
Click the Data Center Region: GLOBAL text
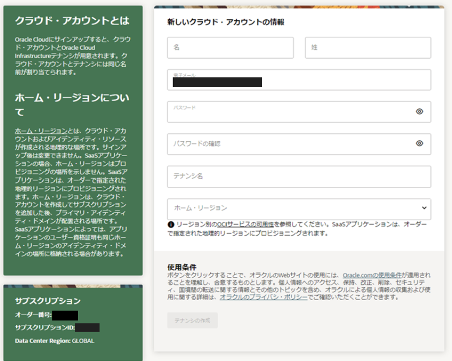click(x=54, y=341)
